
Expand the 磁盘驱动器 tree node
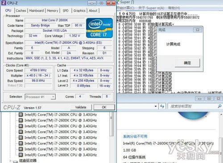pos(10,161)
